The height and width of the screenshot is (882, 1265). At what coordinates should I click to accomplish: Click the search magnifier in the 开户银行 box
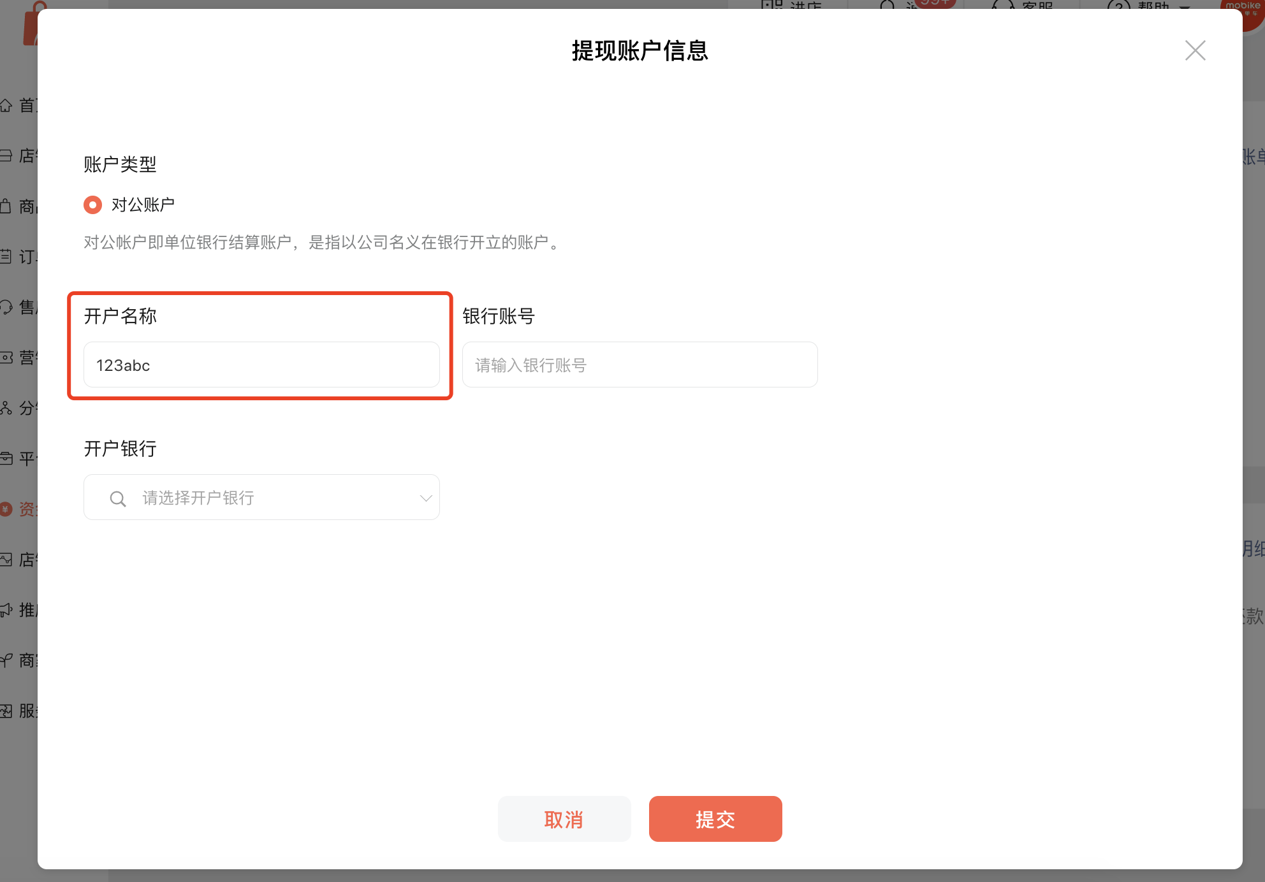click(118, 498)
